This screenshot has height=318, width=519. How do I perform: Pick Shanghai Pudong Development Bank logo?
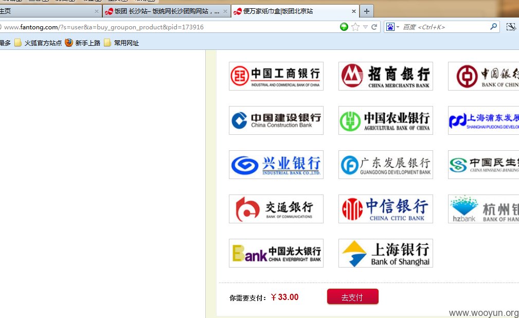click(484, 120)
